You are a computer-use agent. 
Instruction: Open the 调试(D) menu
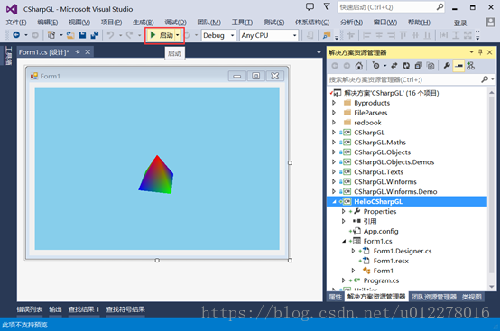coord(175,23)
